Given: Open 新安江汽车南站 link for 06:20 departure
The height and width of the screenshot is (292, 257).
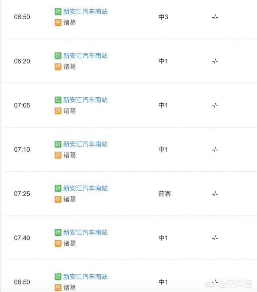Looking at the screenshot, I should [86, 56].
